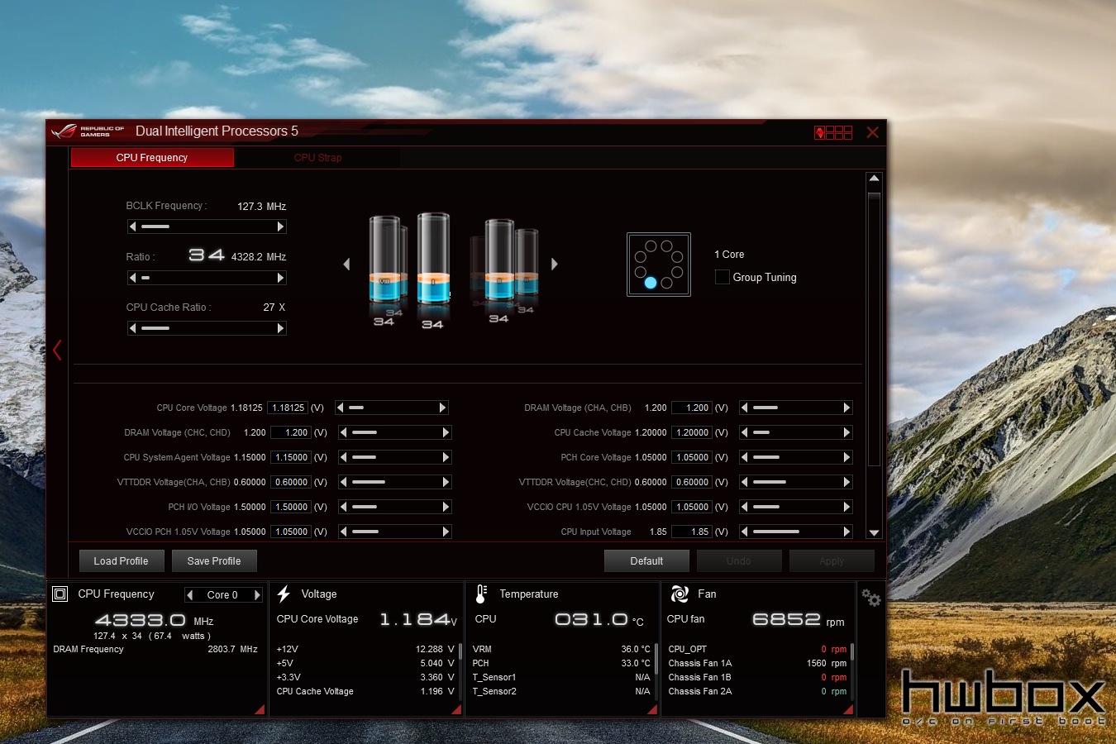Switch to CPU Strap tab
1116x744 pixels.
point(317,157)
